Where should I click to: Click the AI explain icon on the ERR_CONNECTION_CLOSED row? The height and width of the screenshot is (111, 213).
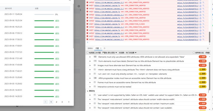point(200,24)
